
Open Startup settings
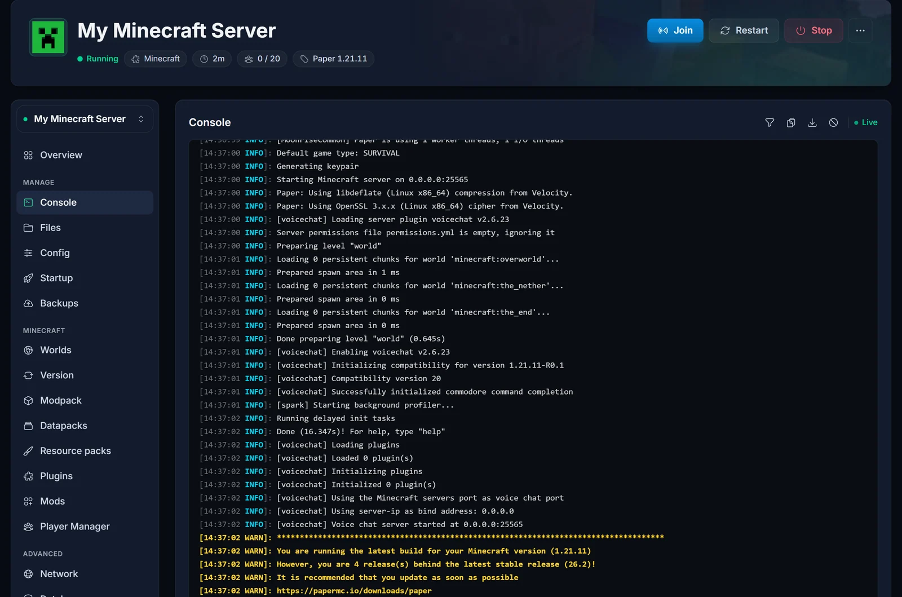tap(85, 278)
